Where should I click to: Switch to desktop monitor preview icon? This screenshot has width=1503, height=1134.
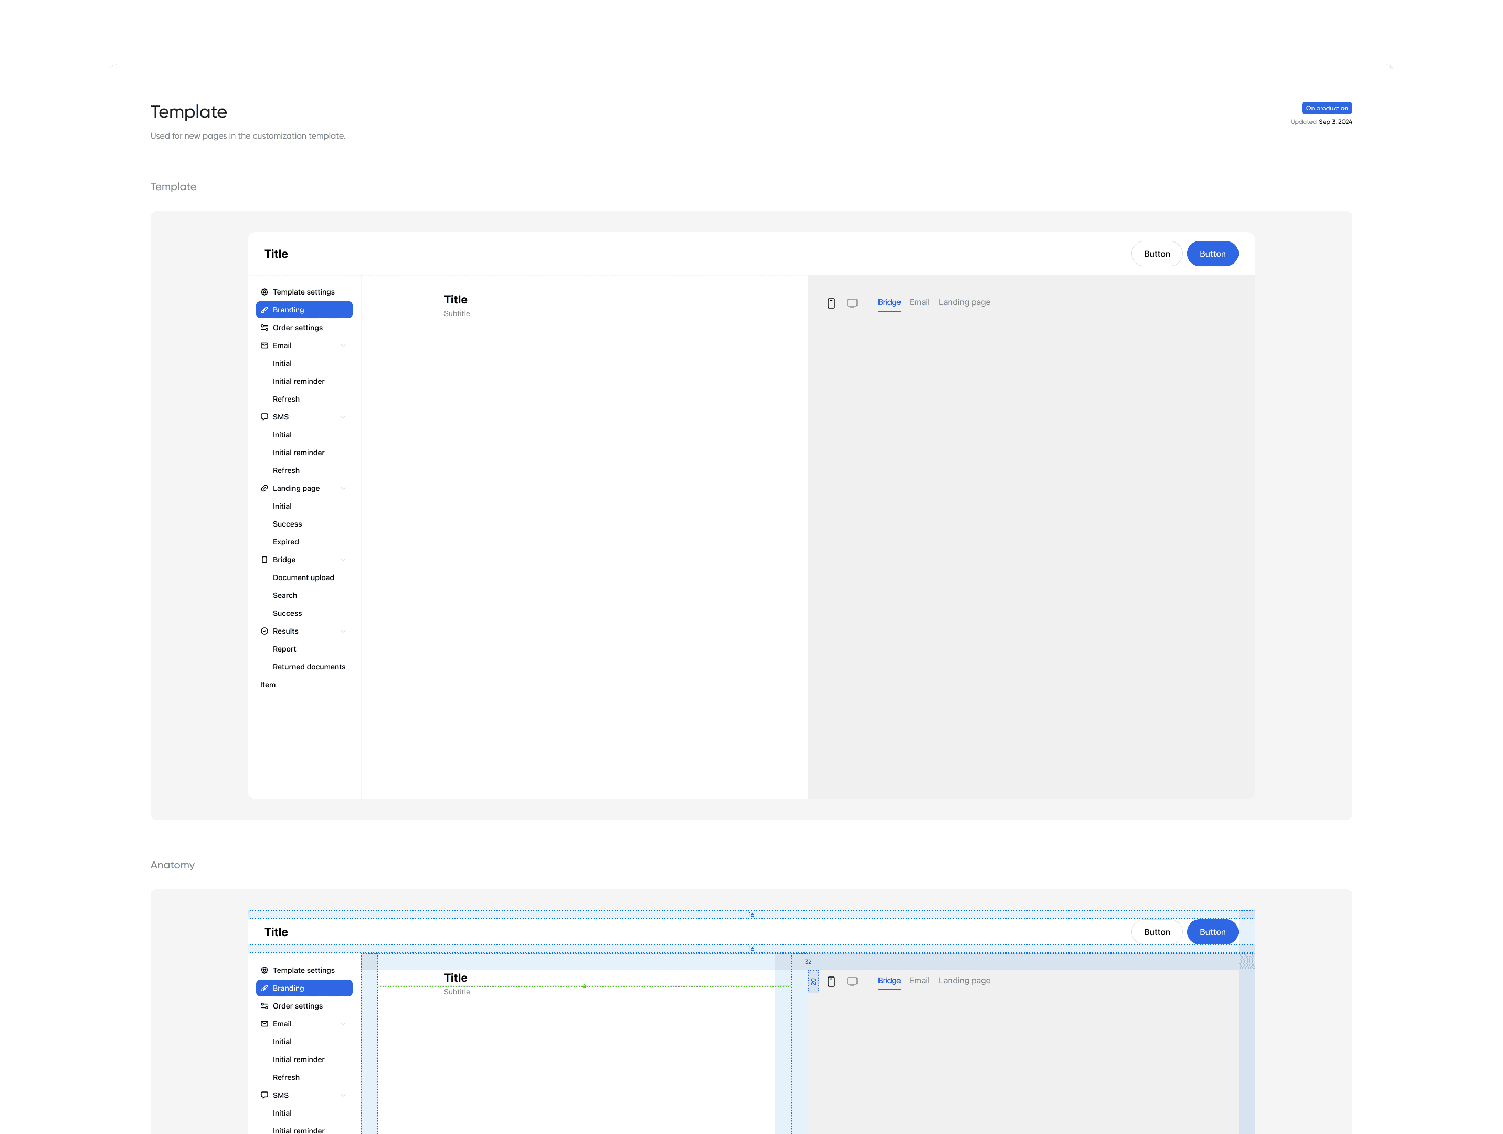(x=852, y=303)
